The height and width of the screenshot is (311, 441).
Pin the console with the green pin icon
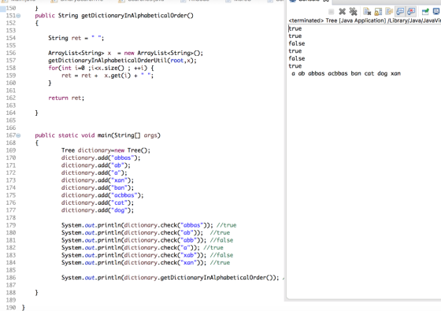pos(425,12)
